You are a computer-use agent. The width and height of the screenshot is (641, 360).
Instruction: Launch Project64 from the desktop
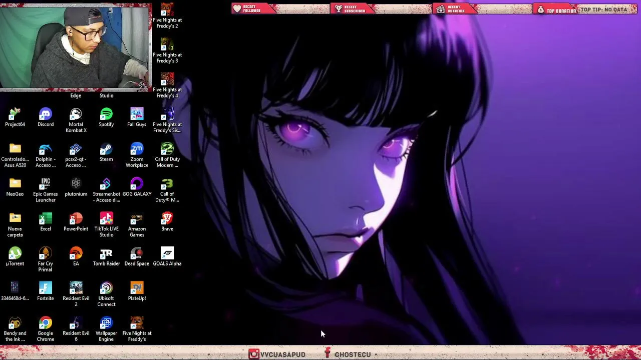click(x=15, y=118)
